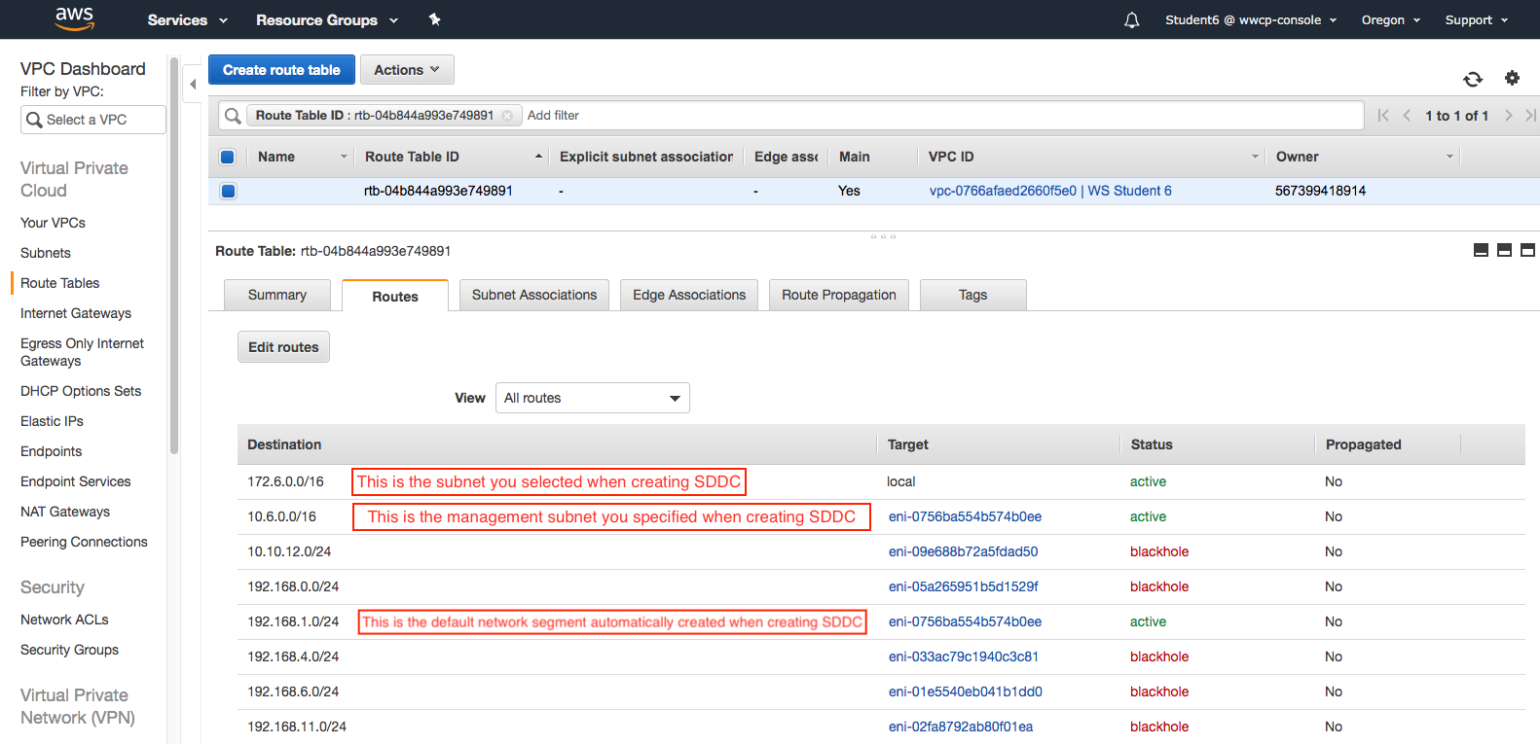1540x745 pixels.
Task: Open the Oregon region selector
Action: tap(1390, 20)
